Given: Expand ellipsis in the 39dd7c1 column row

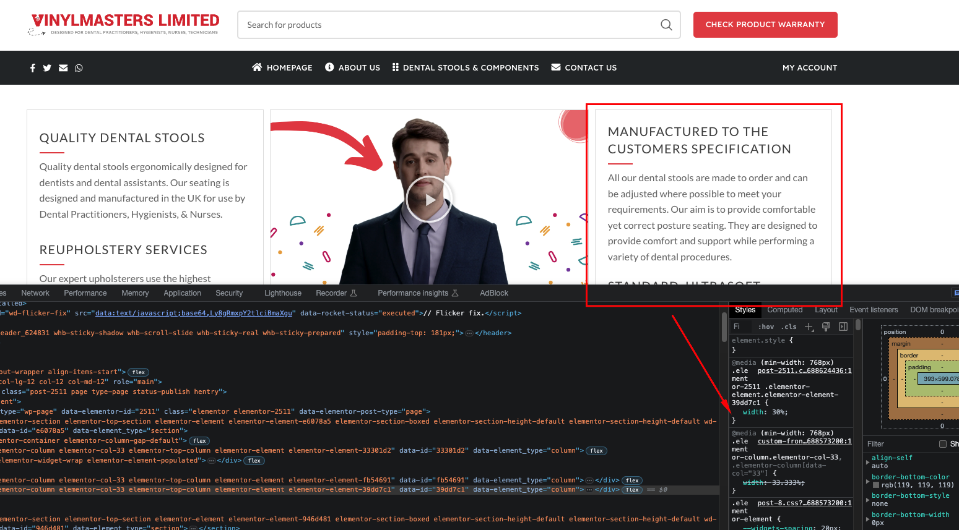Looking at the screenshot, I should click(x=589, y=490).
